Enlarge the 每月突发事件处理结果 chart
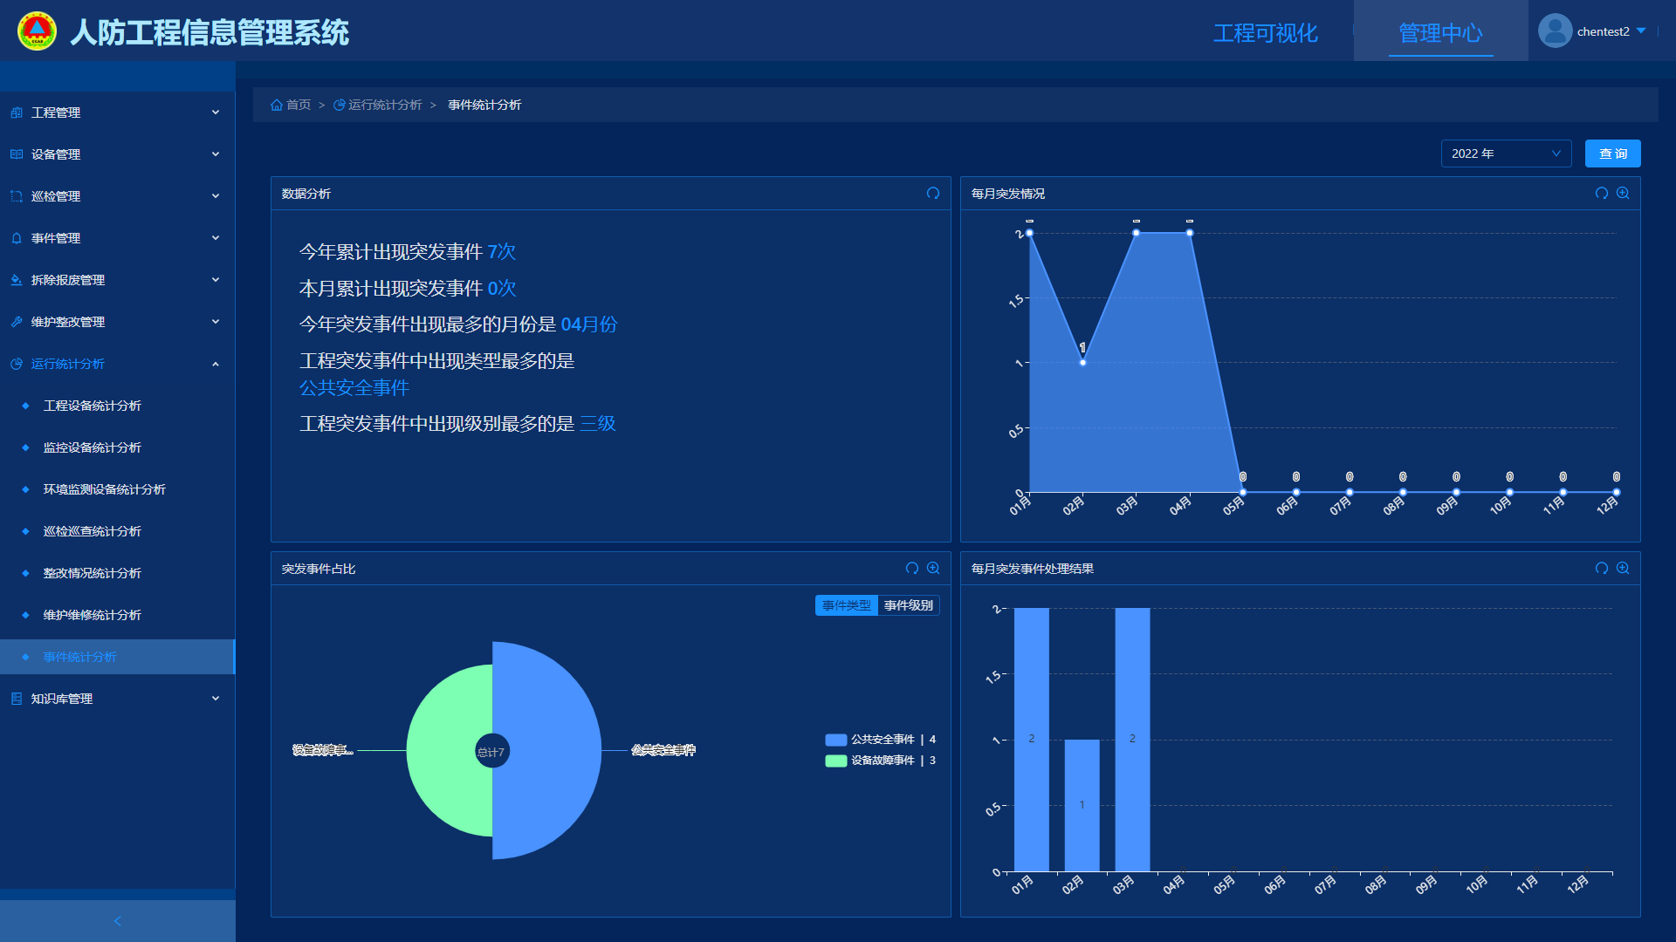1676x942 pixels. [x=1623, y=569]
